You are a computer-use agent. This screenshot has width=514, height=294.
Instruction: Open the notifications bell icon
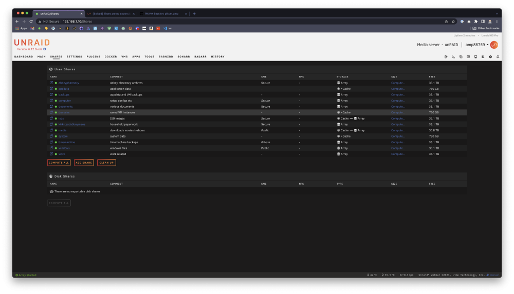498,57
